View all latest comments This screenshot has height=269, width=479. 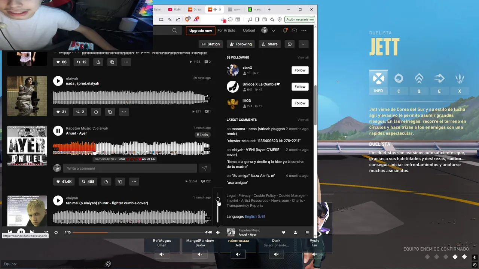(303, 120)
